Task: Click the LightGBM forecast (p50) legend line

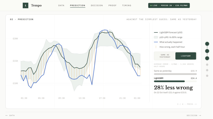Action: tap(156, 32)
